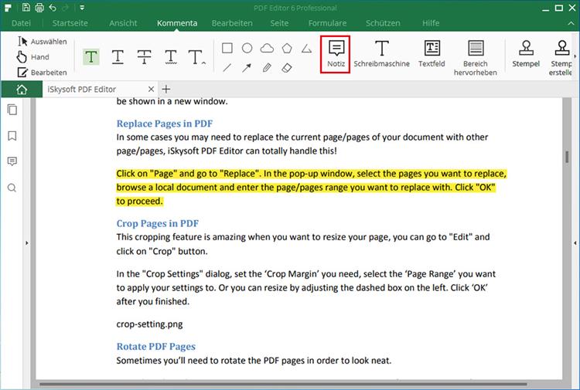
Task: Select the Pencil drawing tool
Action: (267, 68)
